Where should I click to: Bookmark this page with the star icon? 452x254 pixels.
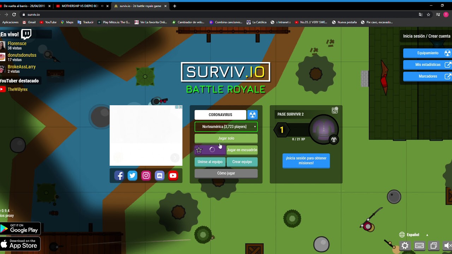click(x=428, y=14)
